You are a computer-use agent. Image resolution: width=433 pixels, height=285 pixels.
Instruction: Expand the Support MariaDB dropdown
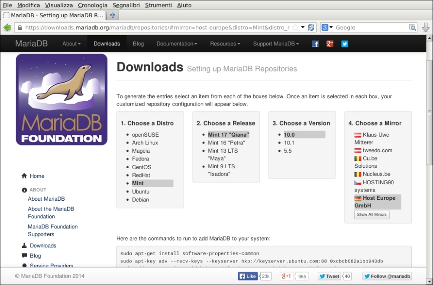tap(276, 44)
